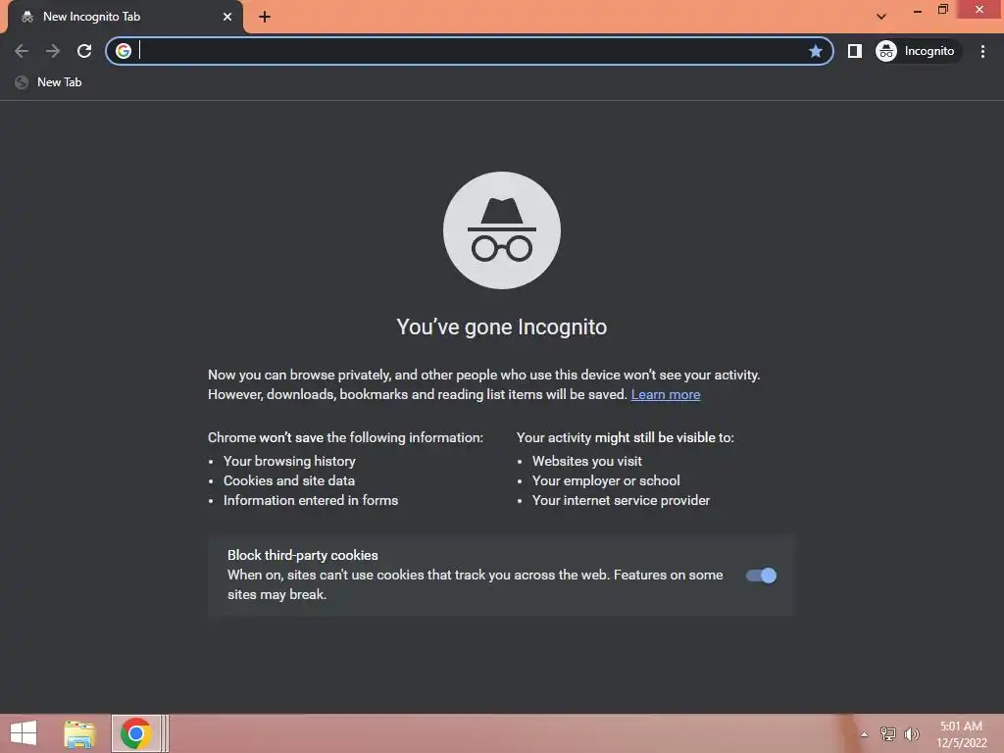1004x753 pixels.
Task: Open the side panel icon
Action: [854, 51]
